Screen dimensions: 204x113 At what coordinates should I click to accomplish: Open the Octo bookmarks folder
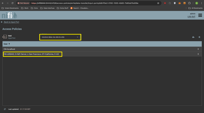pos(34,8)
